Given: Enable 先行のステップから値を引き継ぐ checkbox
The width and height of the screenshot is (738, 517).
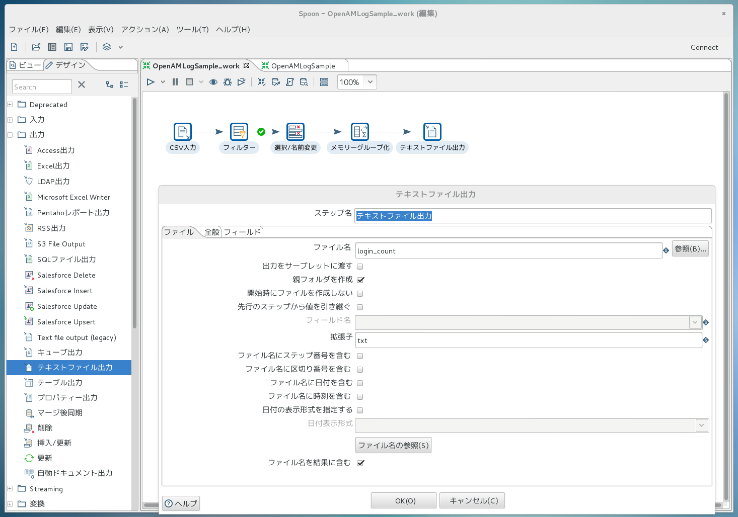Looking at the screenshot, I should point(360,307).
